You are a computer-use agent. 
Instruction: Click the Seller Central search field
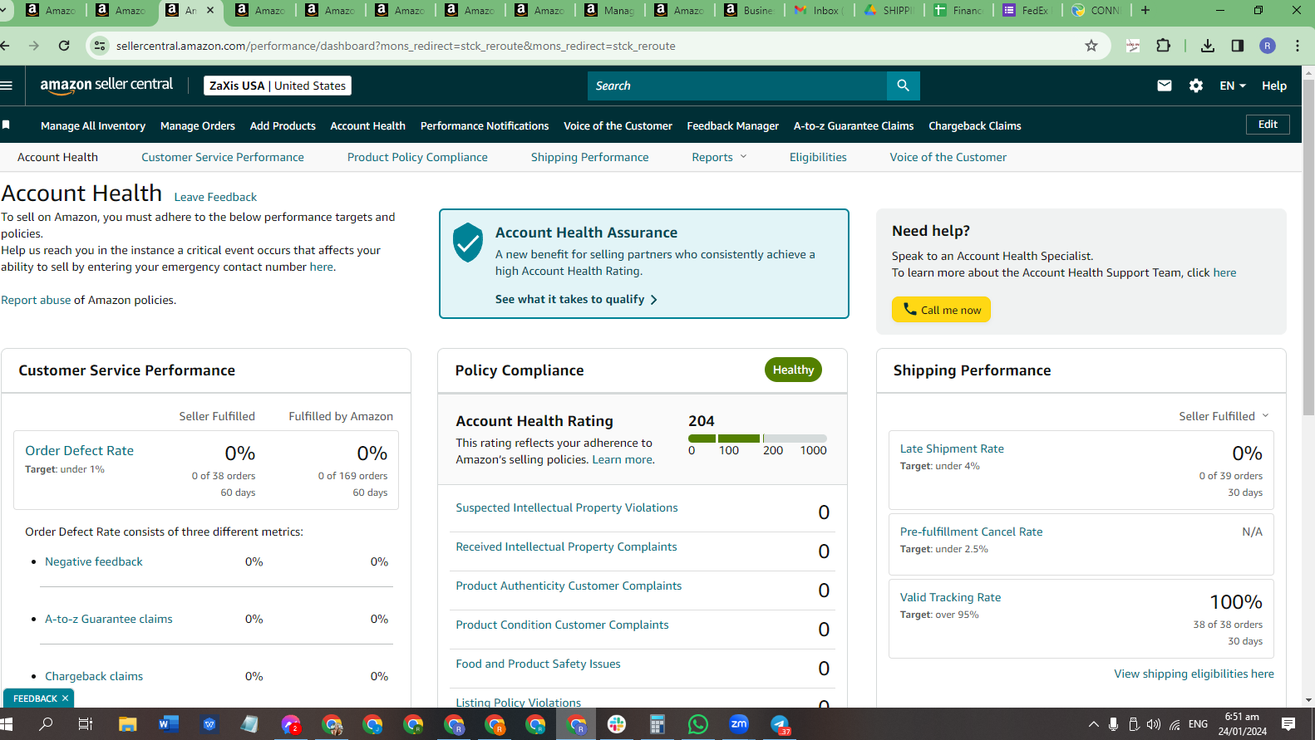737,86
